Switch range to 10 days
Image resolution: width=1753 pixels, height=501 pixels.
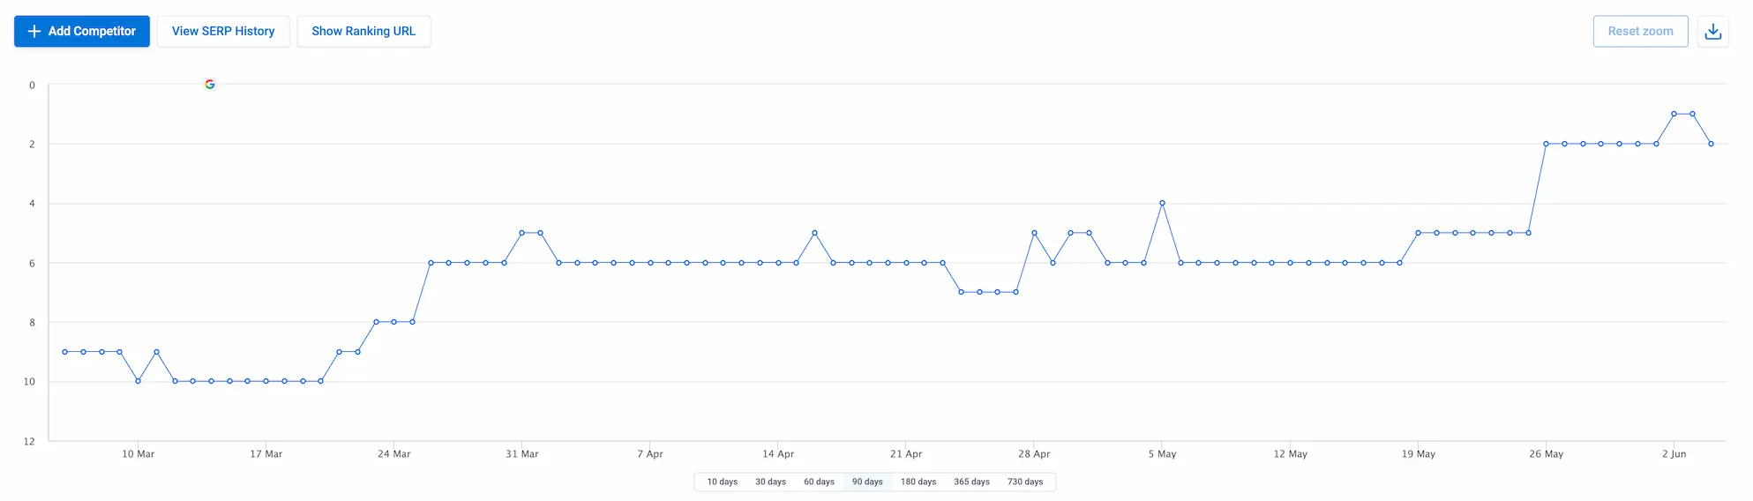pos(722,482)
